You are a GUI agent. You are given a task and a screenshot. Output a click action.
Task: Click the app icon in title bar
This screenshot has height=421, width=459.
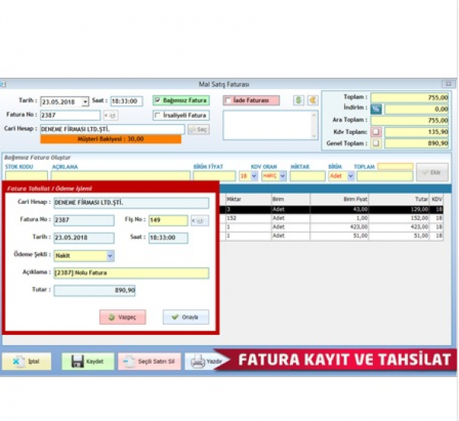pyautogui.click(x=2, y=85)
